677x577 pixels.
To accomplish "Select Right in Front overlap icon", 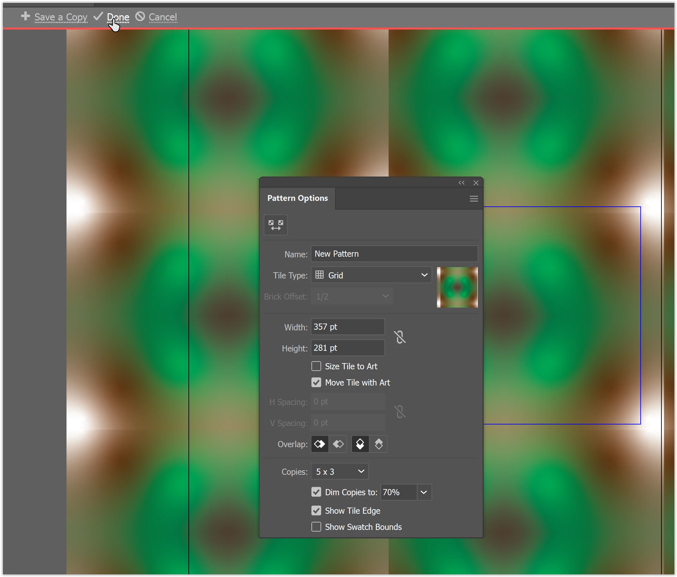I will (338, 444).
